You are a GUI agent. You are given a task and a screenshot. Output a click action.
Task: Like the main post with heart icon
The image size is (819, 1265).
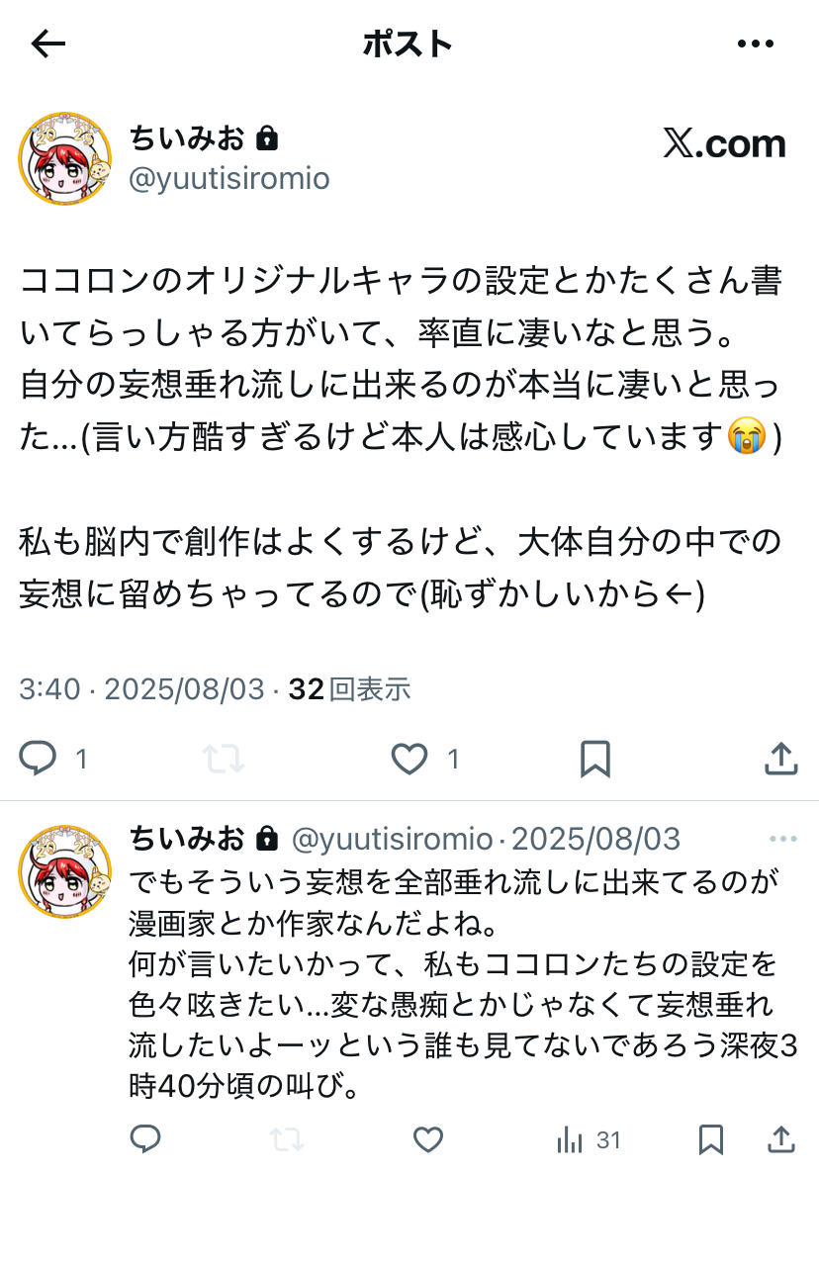point(409,759)
